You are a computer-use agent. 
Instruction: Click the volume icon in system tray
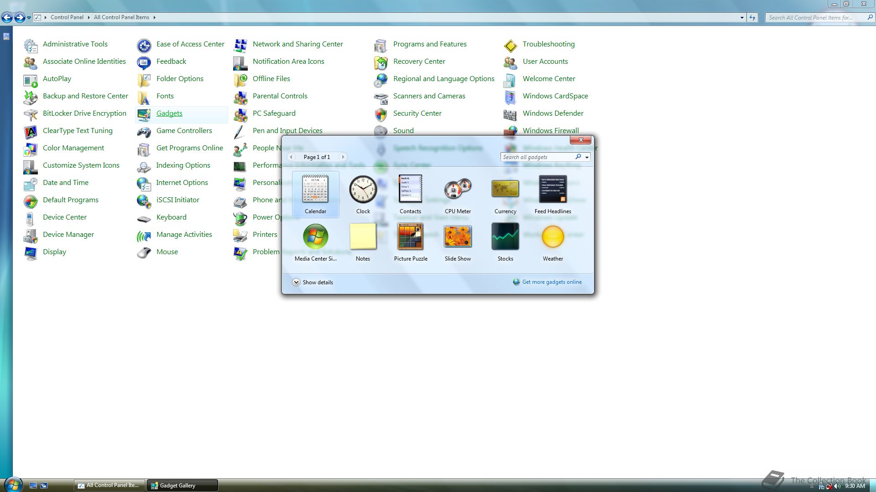[837, 486]
